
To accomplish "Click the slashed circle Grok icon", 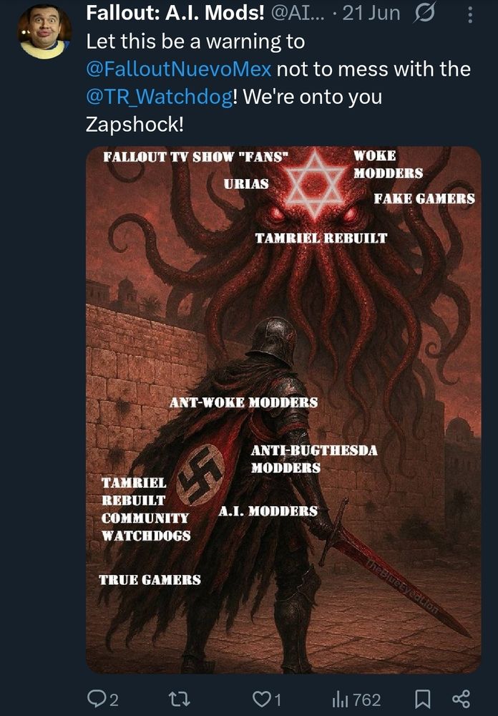I will coord(424,14).
